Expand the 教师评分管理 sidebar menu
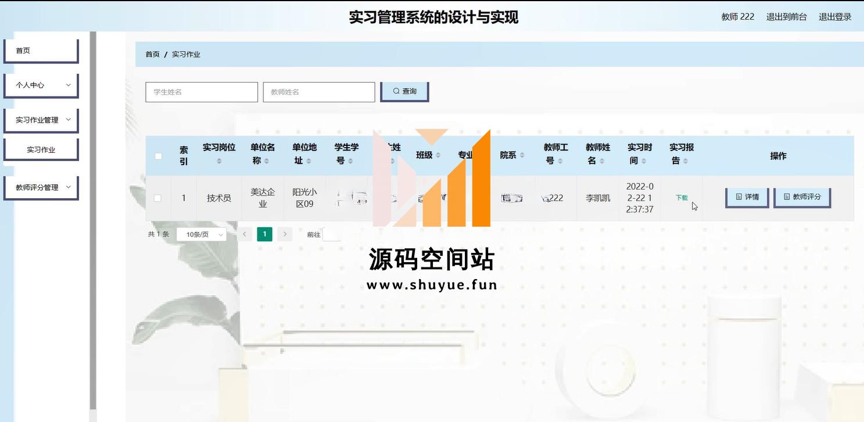This screenshot has height=422, width=864. pos(41,188)
